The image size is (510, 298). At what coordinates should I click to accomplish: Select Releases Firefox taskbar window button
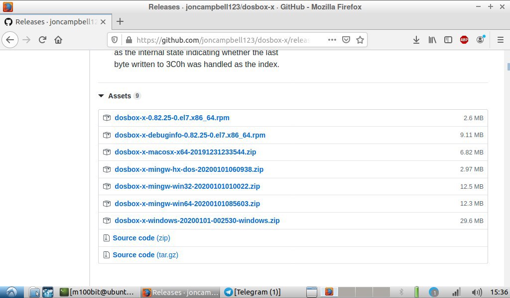[x=181, y=292]
